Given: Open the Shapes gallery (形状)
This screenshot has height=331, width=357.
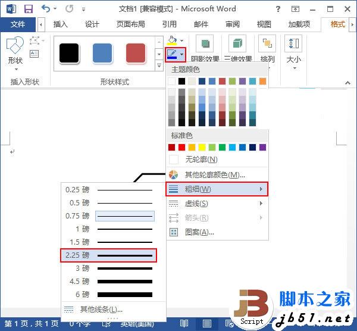Looking at the screenshot, I should pyautogui.click(x=15, y=54).
